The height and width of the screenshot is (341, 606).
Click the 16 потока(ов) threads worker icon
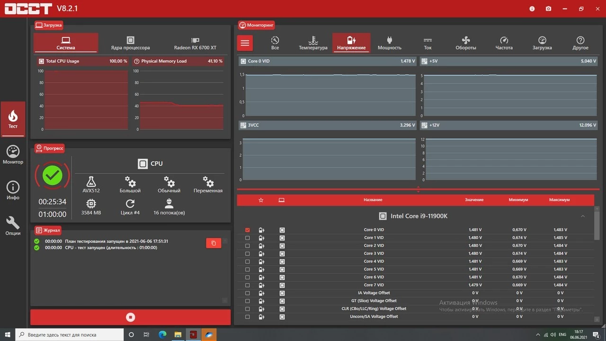point(169,204)
